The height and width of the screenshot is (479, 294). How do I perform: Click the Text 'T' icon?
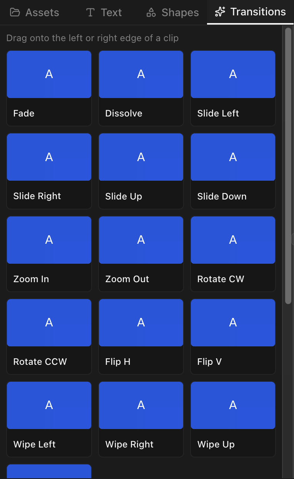(x=90, y=12)
